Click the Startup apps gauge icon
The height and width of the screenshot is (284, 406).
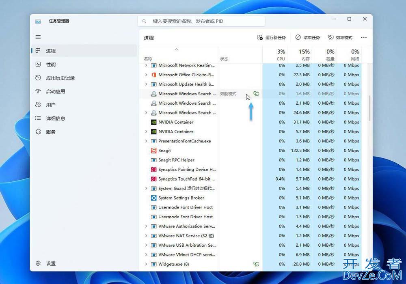pos(38,91)
